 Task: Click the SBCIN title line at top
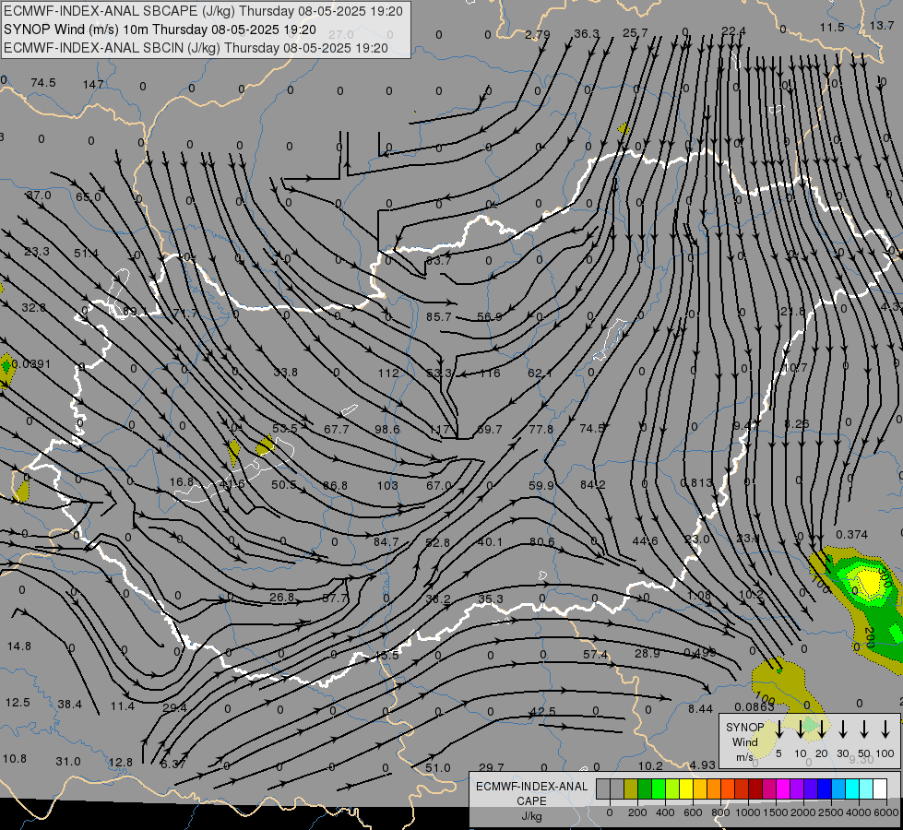(x=196, y=48)
